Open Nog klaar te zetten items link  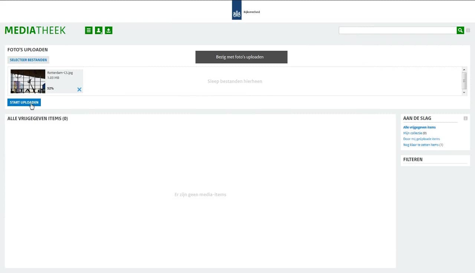click(x=421, y=145)
